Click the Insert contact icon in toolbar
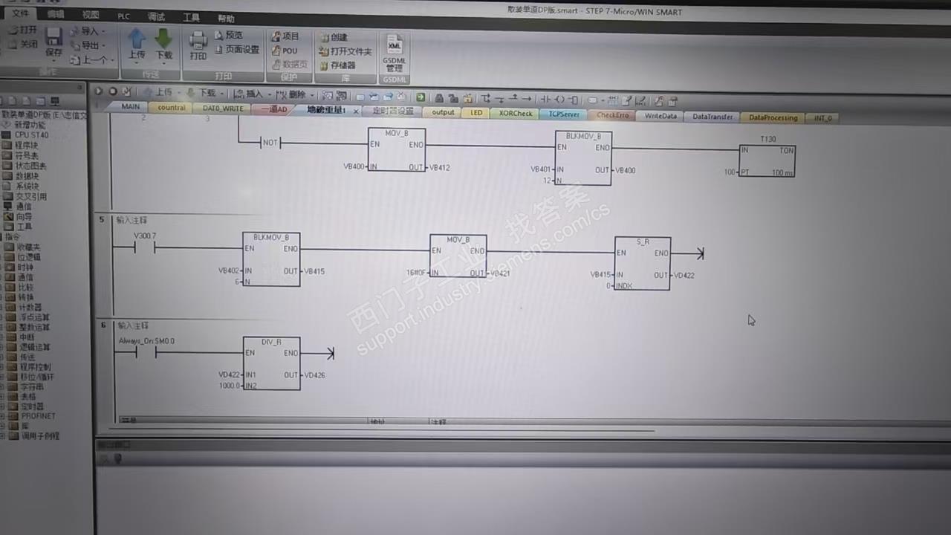 pyautogui.click(x=545, y=99)
